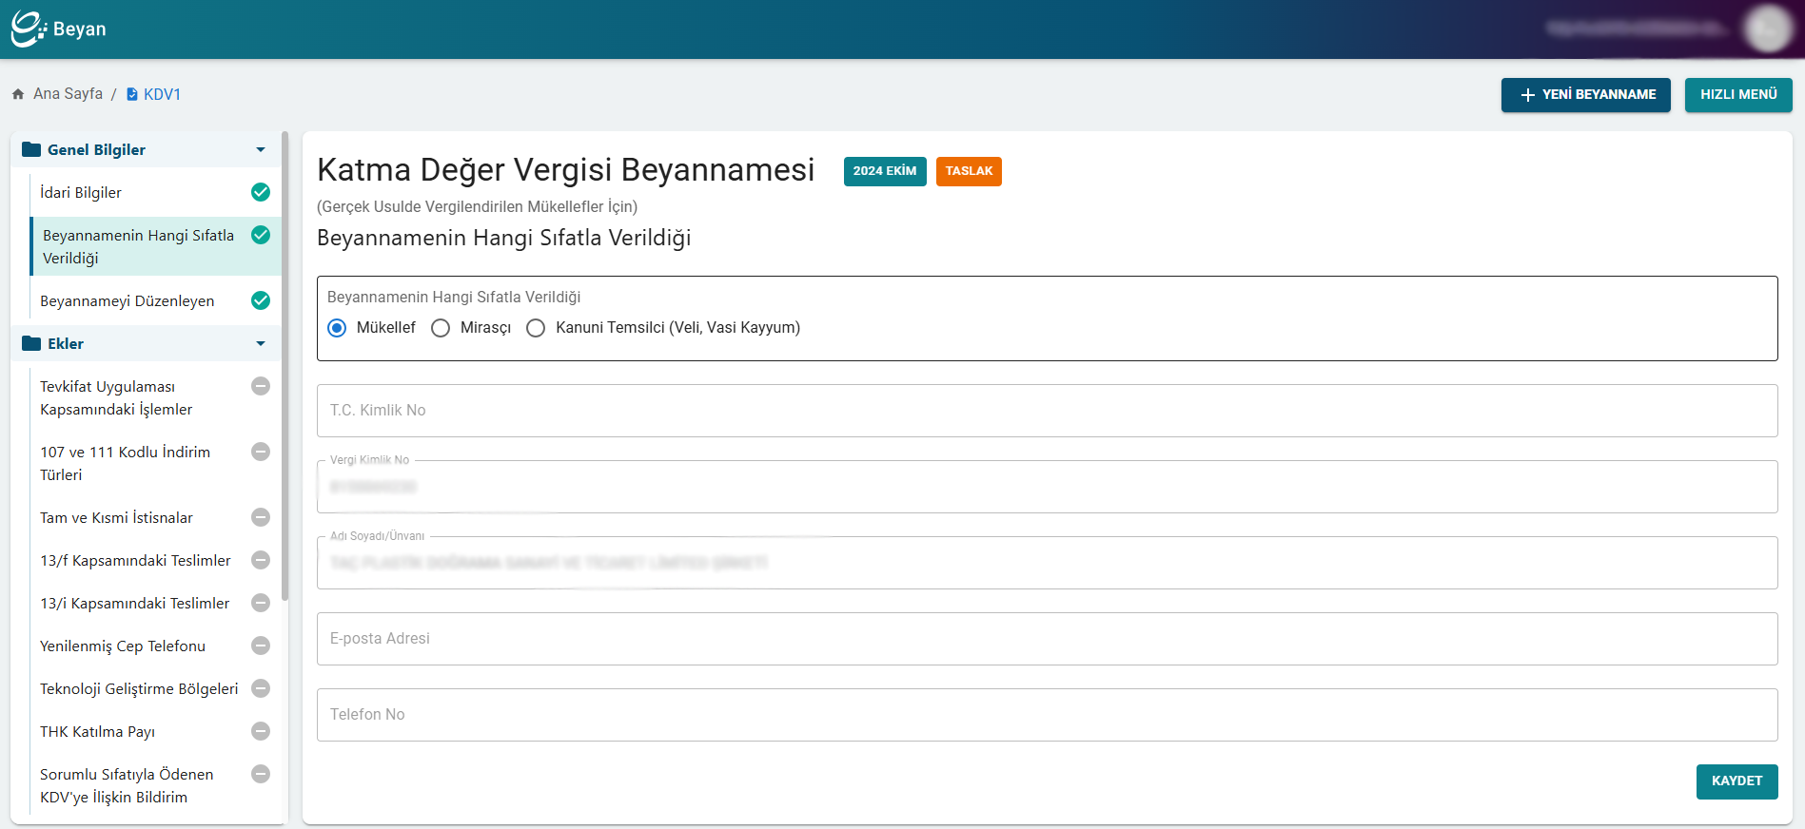
Task: Select Kanuni Temsilci (Veli, Vasi Kayyum) option
Action: pyautogui.click(x=536, y=328)
